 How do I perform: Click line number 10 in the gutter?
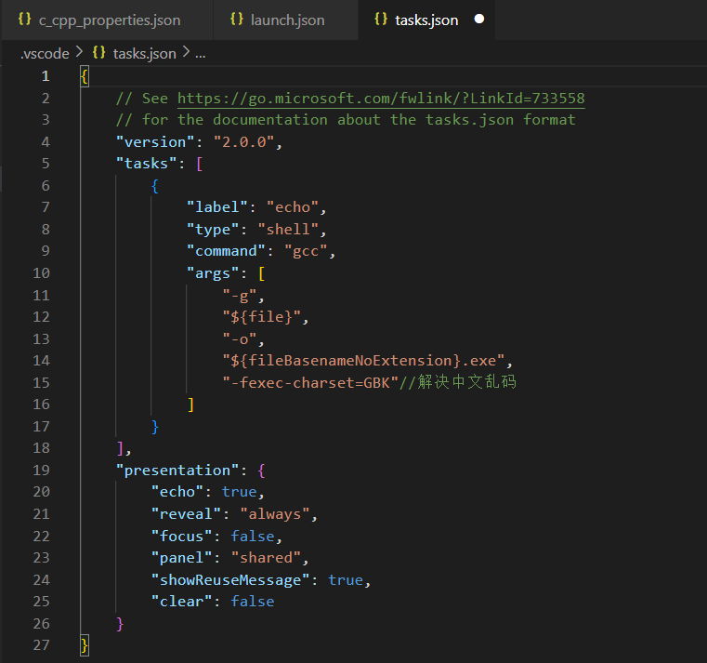42,273
